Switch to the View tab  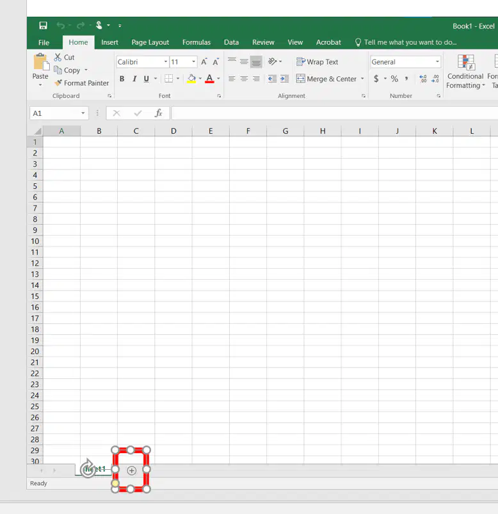pyautogui.click(x=295, y=42)
